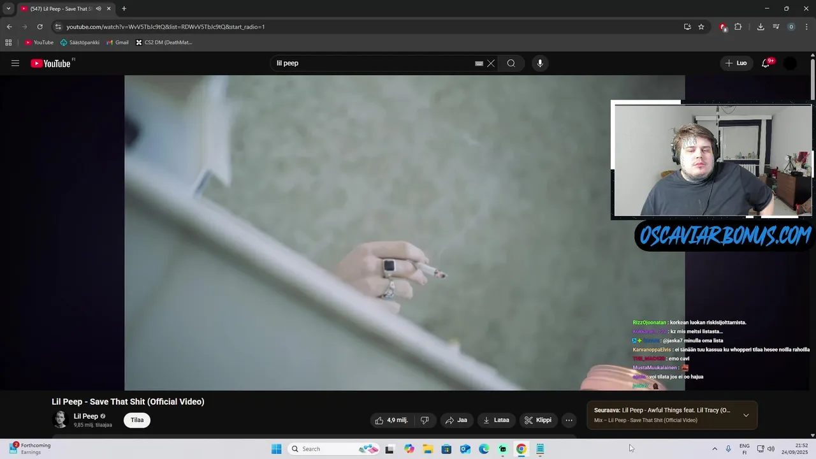The height and width of the screenshot is (459, 816).
Task: Open the volume icon in system tray
Action: coord(771,449)
